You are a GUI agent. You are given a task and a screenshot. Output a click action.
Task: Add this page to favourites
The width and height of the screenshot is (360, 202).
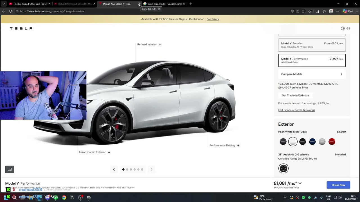303,11
